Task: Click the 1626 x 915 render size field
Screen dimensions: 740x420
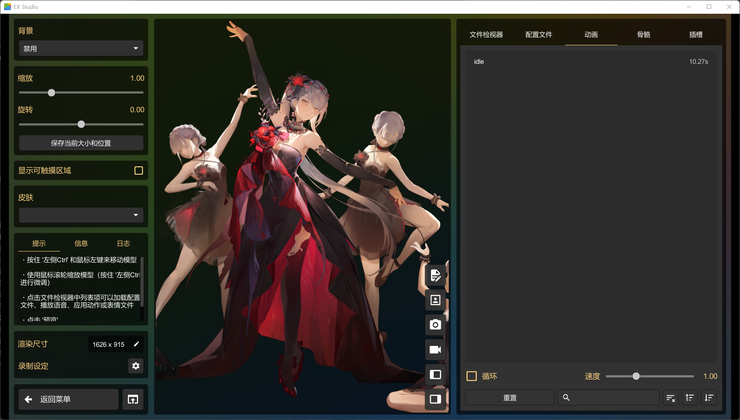Action: point(116,344)
